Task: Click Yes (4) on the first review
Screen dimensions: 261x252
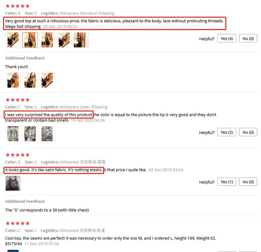Action: pos(226,38)
